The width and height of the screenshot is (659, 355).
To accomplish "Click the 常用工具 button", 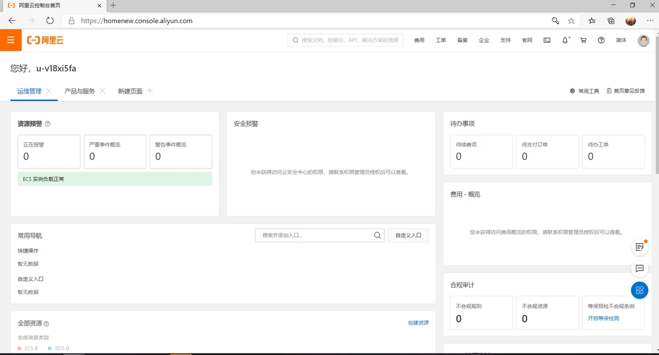I will point(585,91).
